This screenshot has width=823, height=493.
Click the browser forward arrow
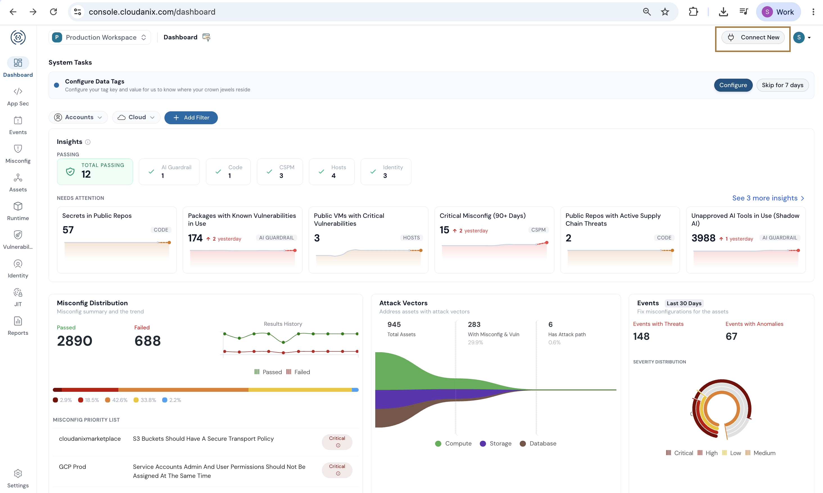click(33, 12)
